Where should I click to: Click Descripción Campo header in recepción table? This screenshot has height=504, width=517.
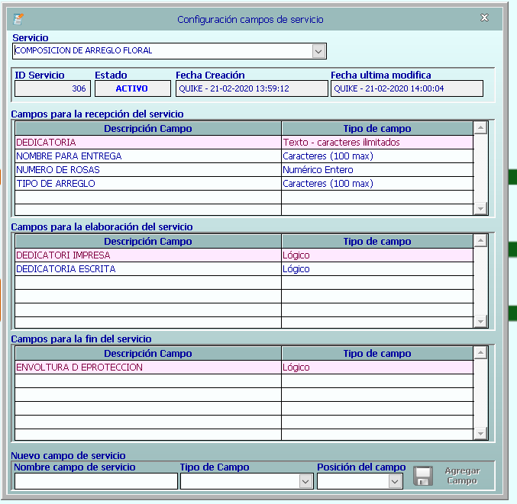[x=148, y=128]
